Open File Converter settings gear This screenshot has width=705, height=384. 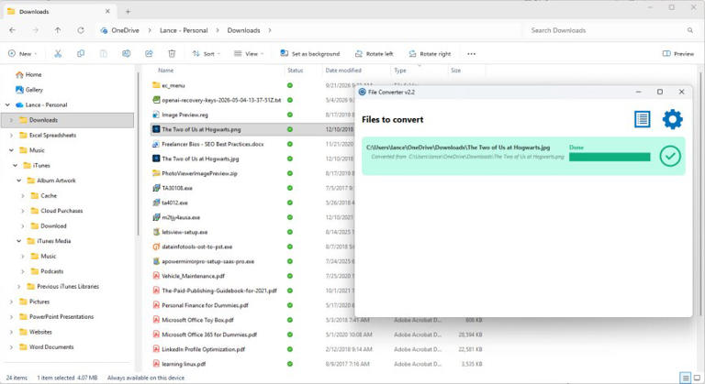672,119
